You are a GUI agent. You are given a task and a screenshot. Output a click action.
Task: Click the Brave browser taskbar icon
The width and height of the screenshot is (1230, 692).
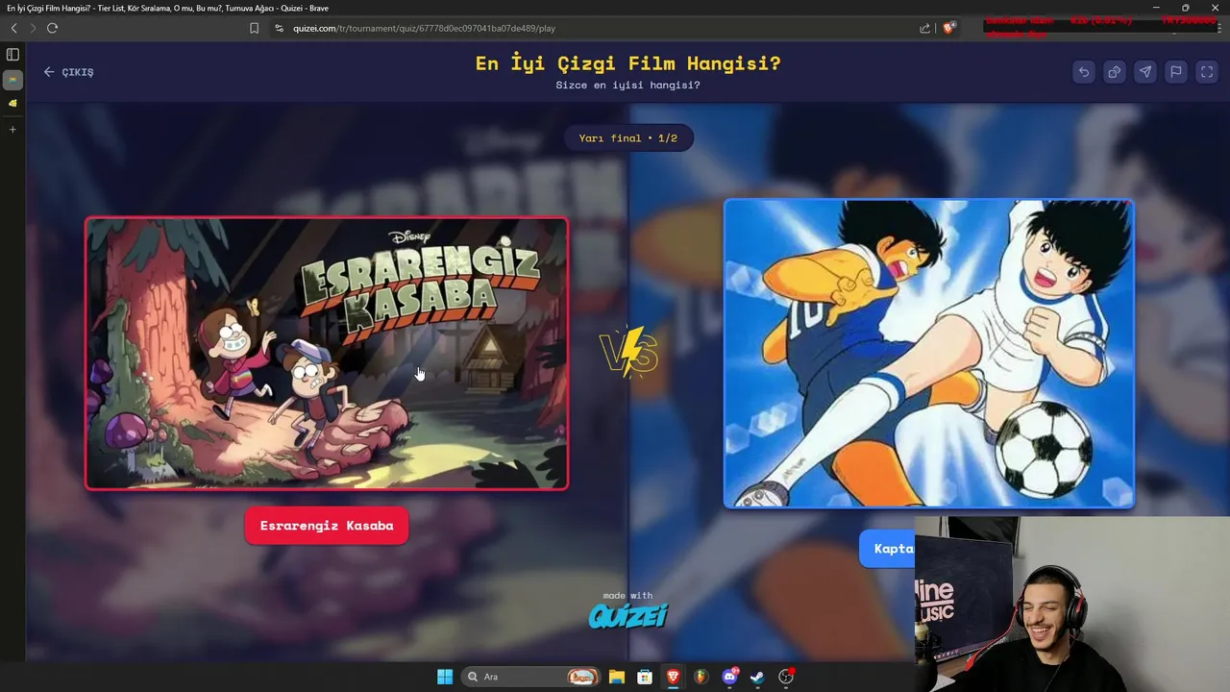(673, 677)
